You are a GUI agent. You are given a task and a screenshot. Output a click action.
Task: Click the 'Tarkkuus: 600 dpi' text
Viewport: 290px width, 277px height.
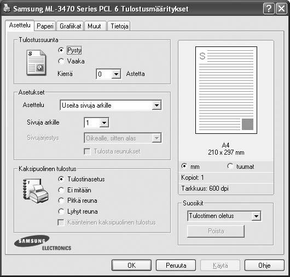(x=205, y=188)
